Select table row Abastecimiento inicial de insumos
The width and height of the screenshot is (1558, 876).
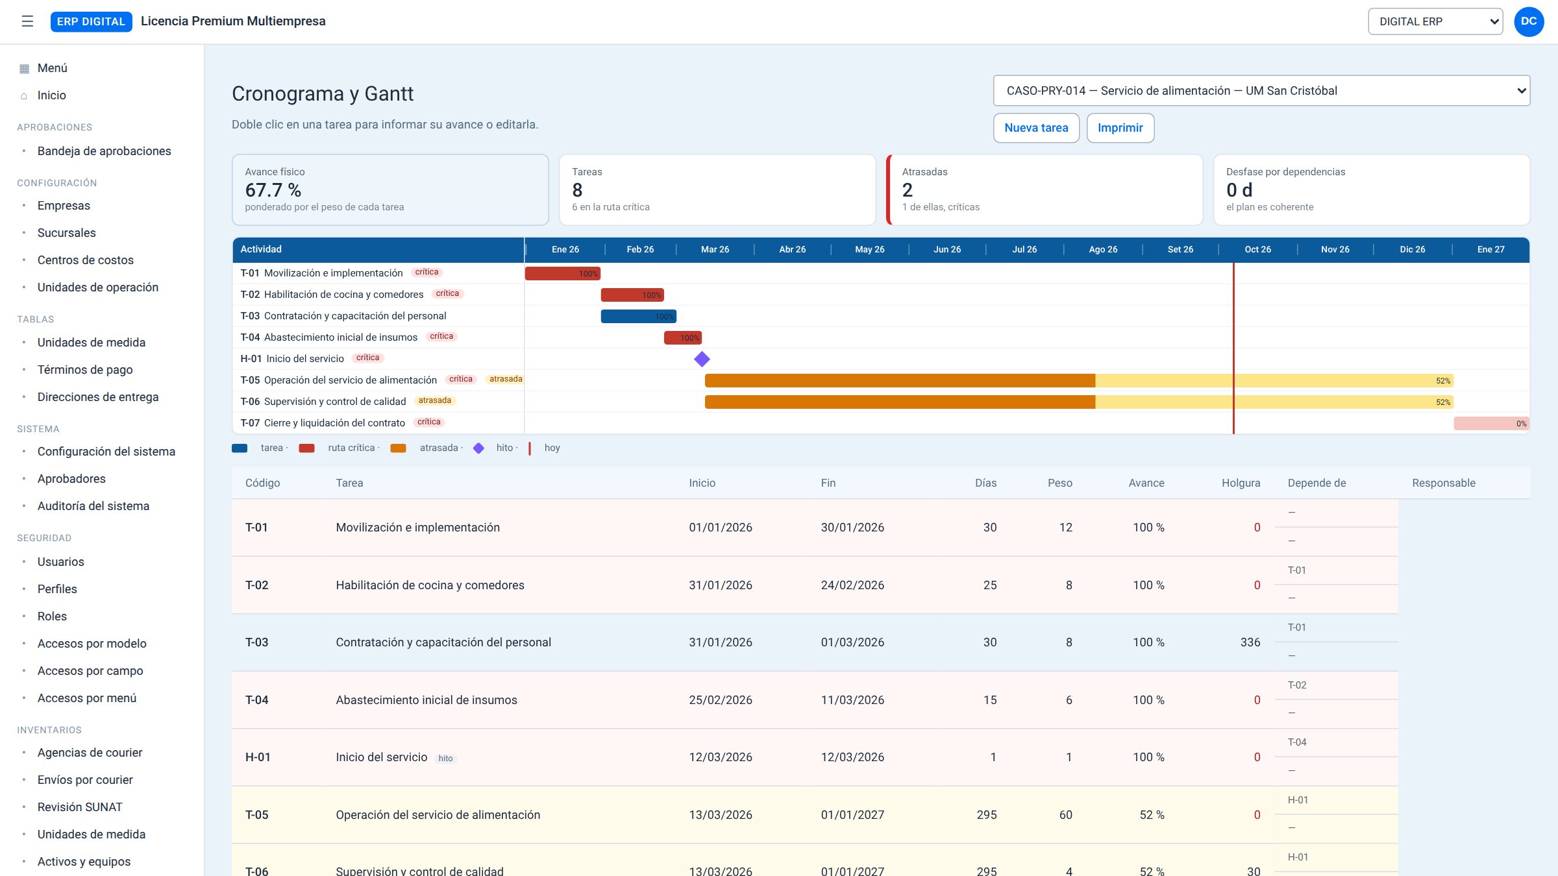coord(815,700)
